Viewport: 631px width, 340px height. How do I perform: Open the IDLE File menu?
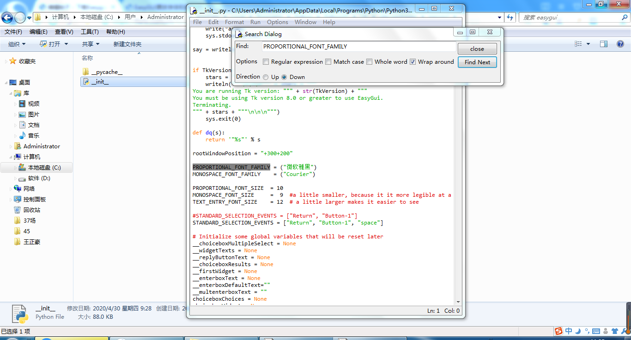pos(197,22)
